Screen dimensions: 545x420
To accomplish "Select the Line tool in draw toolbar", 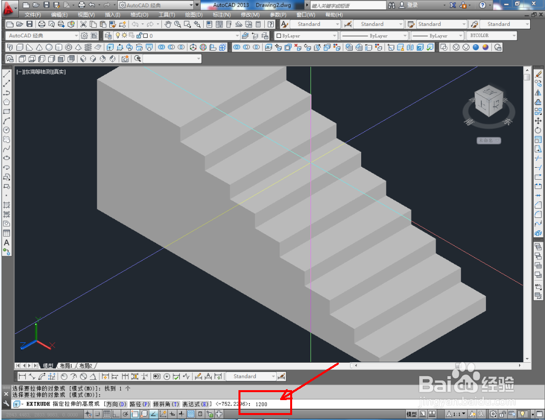I will [x=6, y=74].
